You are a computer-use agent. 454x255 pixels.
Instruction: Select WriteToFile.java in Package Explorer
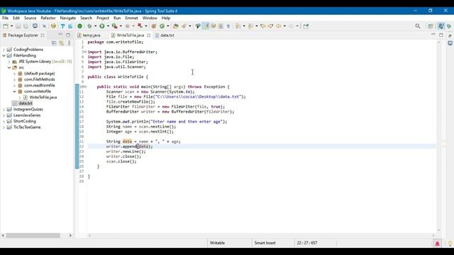(x=43, y=98)
